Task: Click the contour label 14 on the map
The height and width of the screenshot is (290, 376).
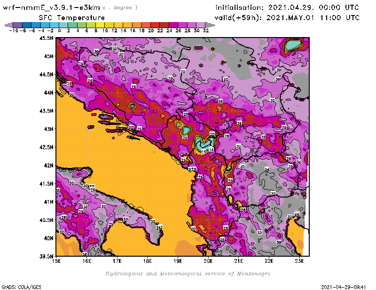Action: pyautogui.click(x=211, y=149)
